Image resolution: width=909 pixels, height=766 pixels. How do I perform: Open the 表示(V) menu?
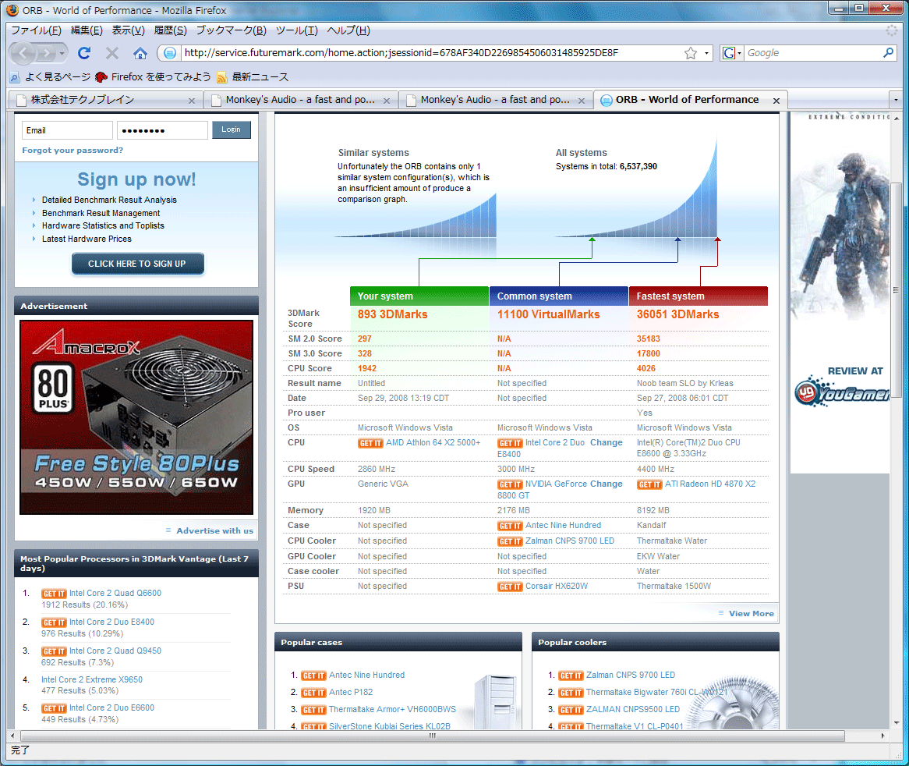pos(128,30)
